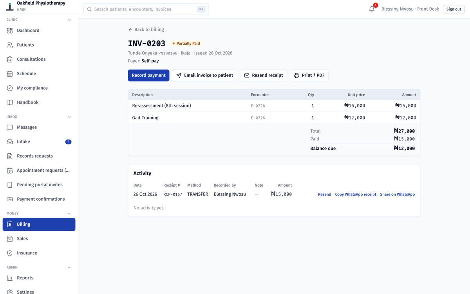Image resolution: width=470 pixels, height=294 pixels.
Task: Focus the search patients input field
Action: [x=146, y=9]
